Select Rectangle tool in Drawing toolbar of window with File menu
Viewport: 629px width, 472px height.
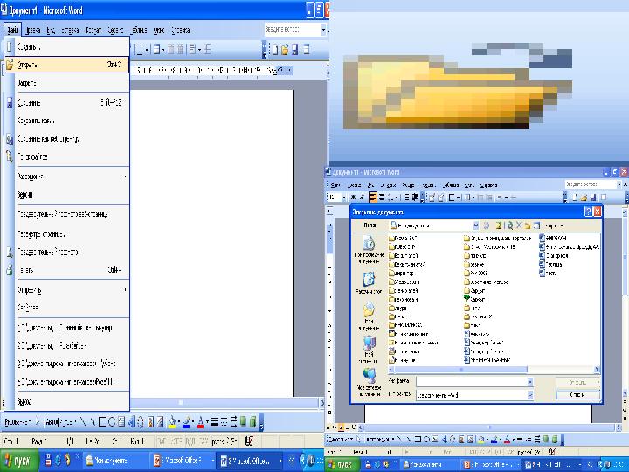(x=102, y=422)
